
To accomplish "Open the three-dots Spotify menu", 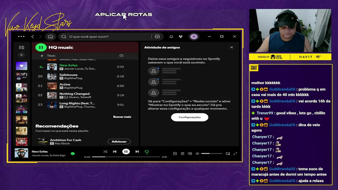I will (x=21, y=37).
